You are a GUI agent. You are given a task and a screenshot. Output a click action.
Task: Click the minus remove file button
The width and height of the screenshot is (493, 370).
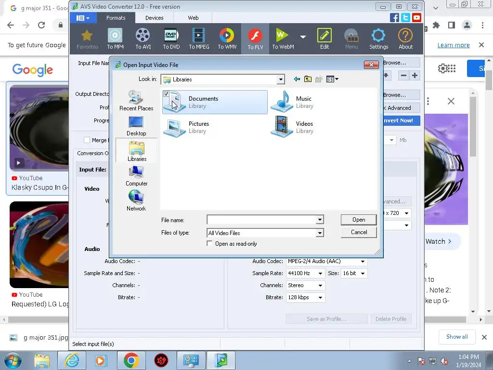tap(404, 76)
